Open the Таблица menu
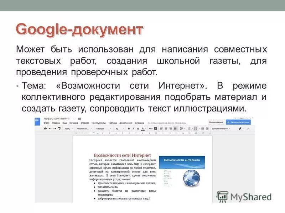This screenshot has width=285, height=213. pos(113,123)
